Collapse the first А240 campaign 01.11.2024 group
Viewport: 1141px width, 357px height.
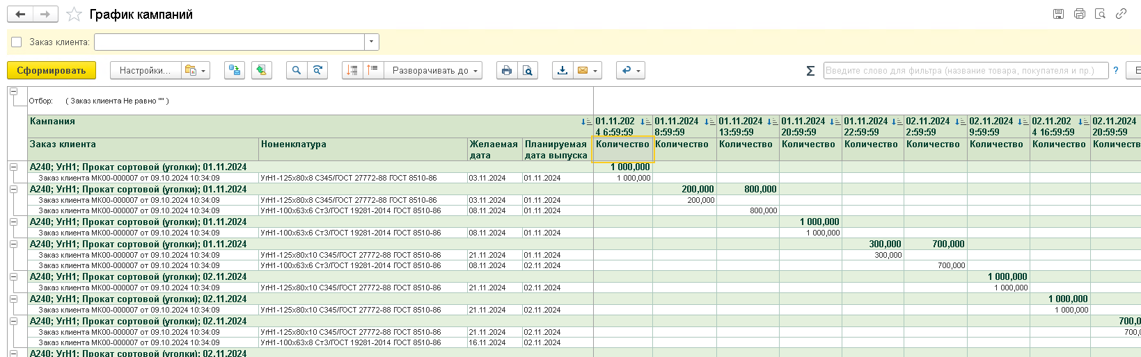13,167
